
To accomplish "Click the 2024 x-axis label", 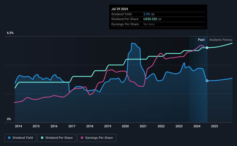I will coord(197,126).
